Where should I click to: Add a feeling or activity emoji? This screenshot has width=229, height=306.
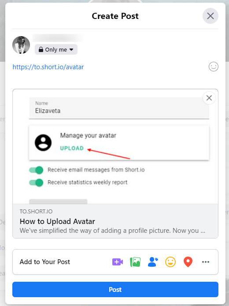click(x=170, y=262)
